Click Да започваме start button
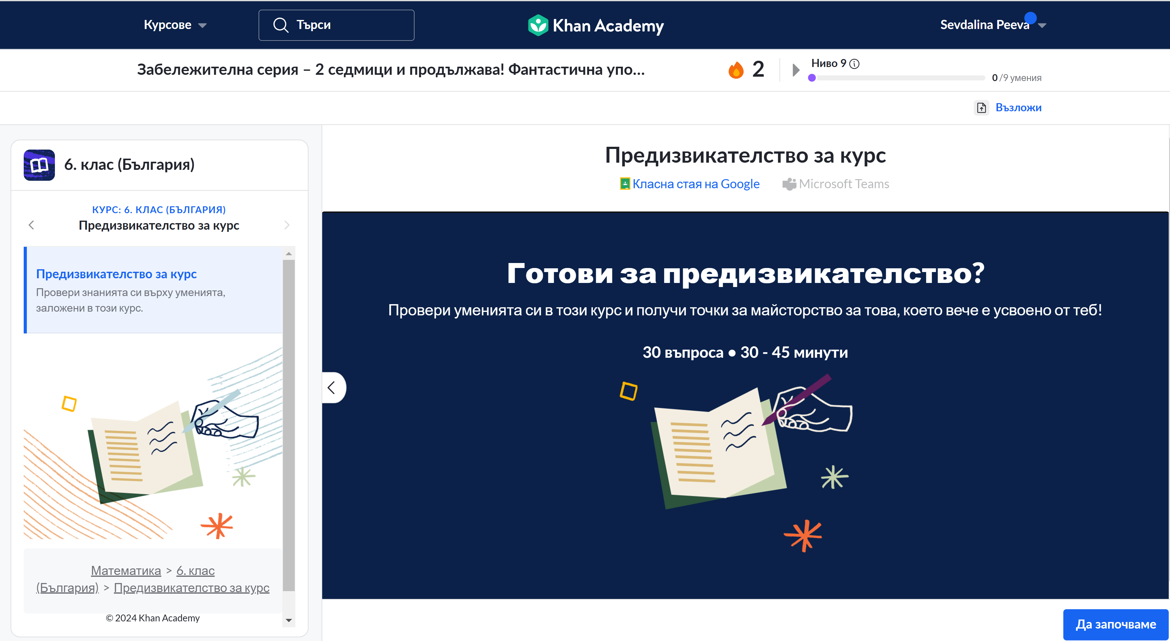1170x641 pixels. coord(1115,624)
